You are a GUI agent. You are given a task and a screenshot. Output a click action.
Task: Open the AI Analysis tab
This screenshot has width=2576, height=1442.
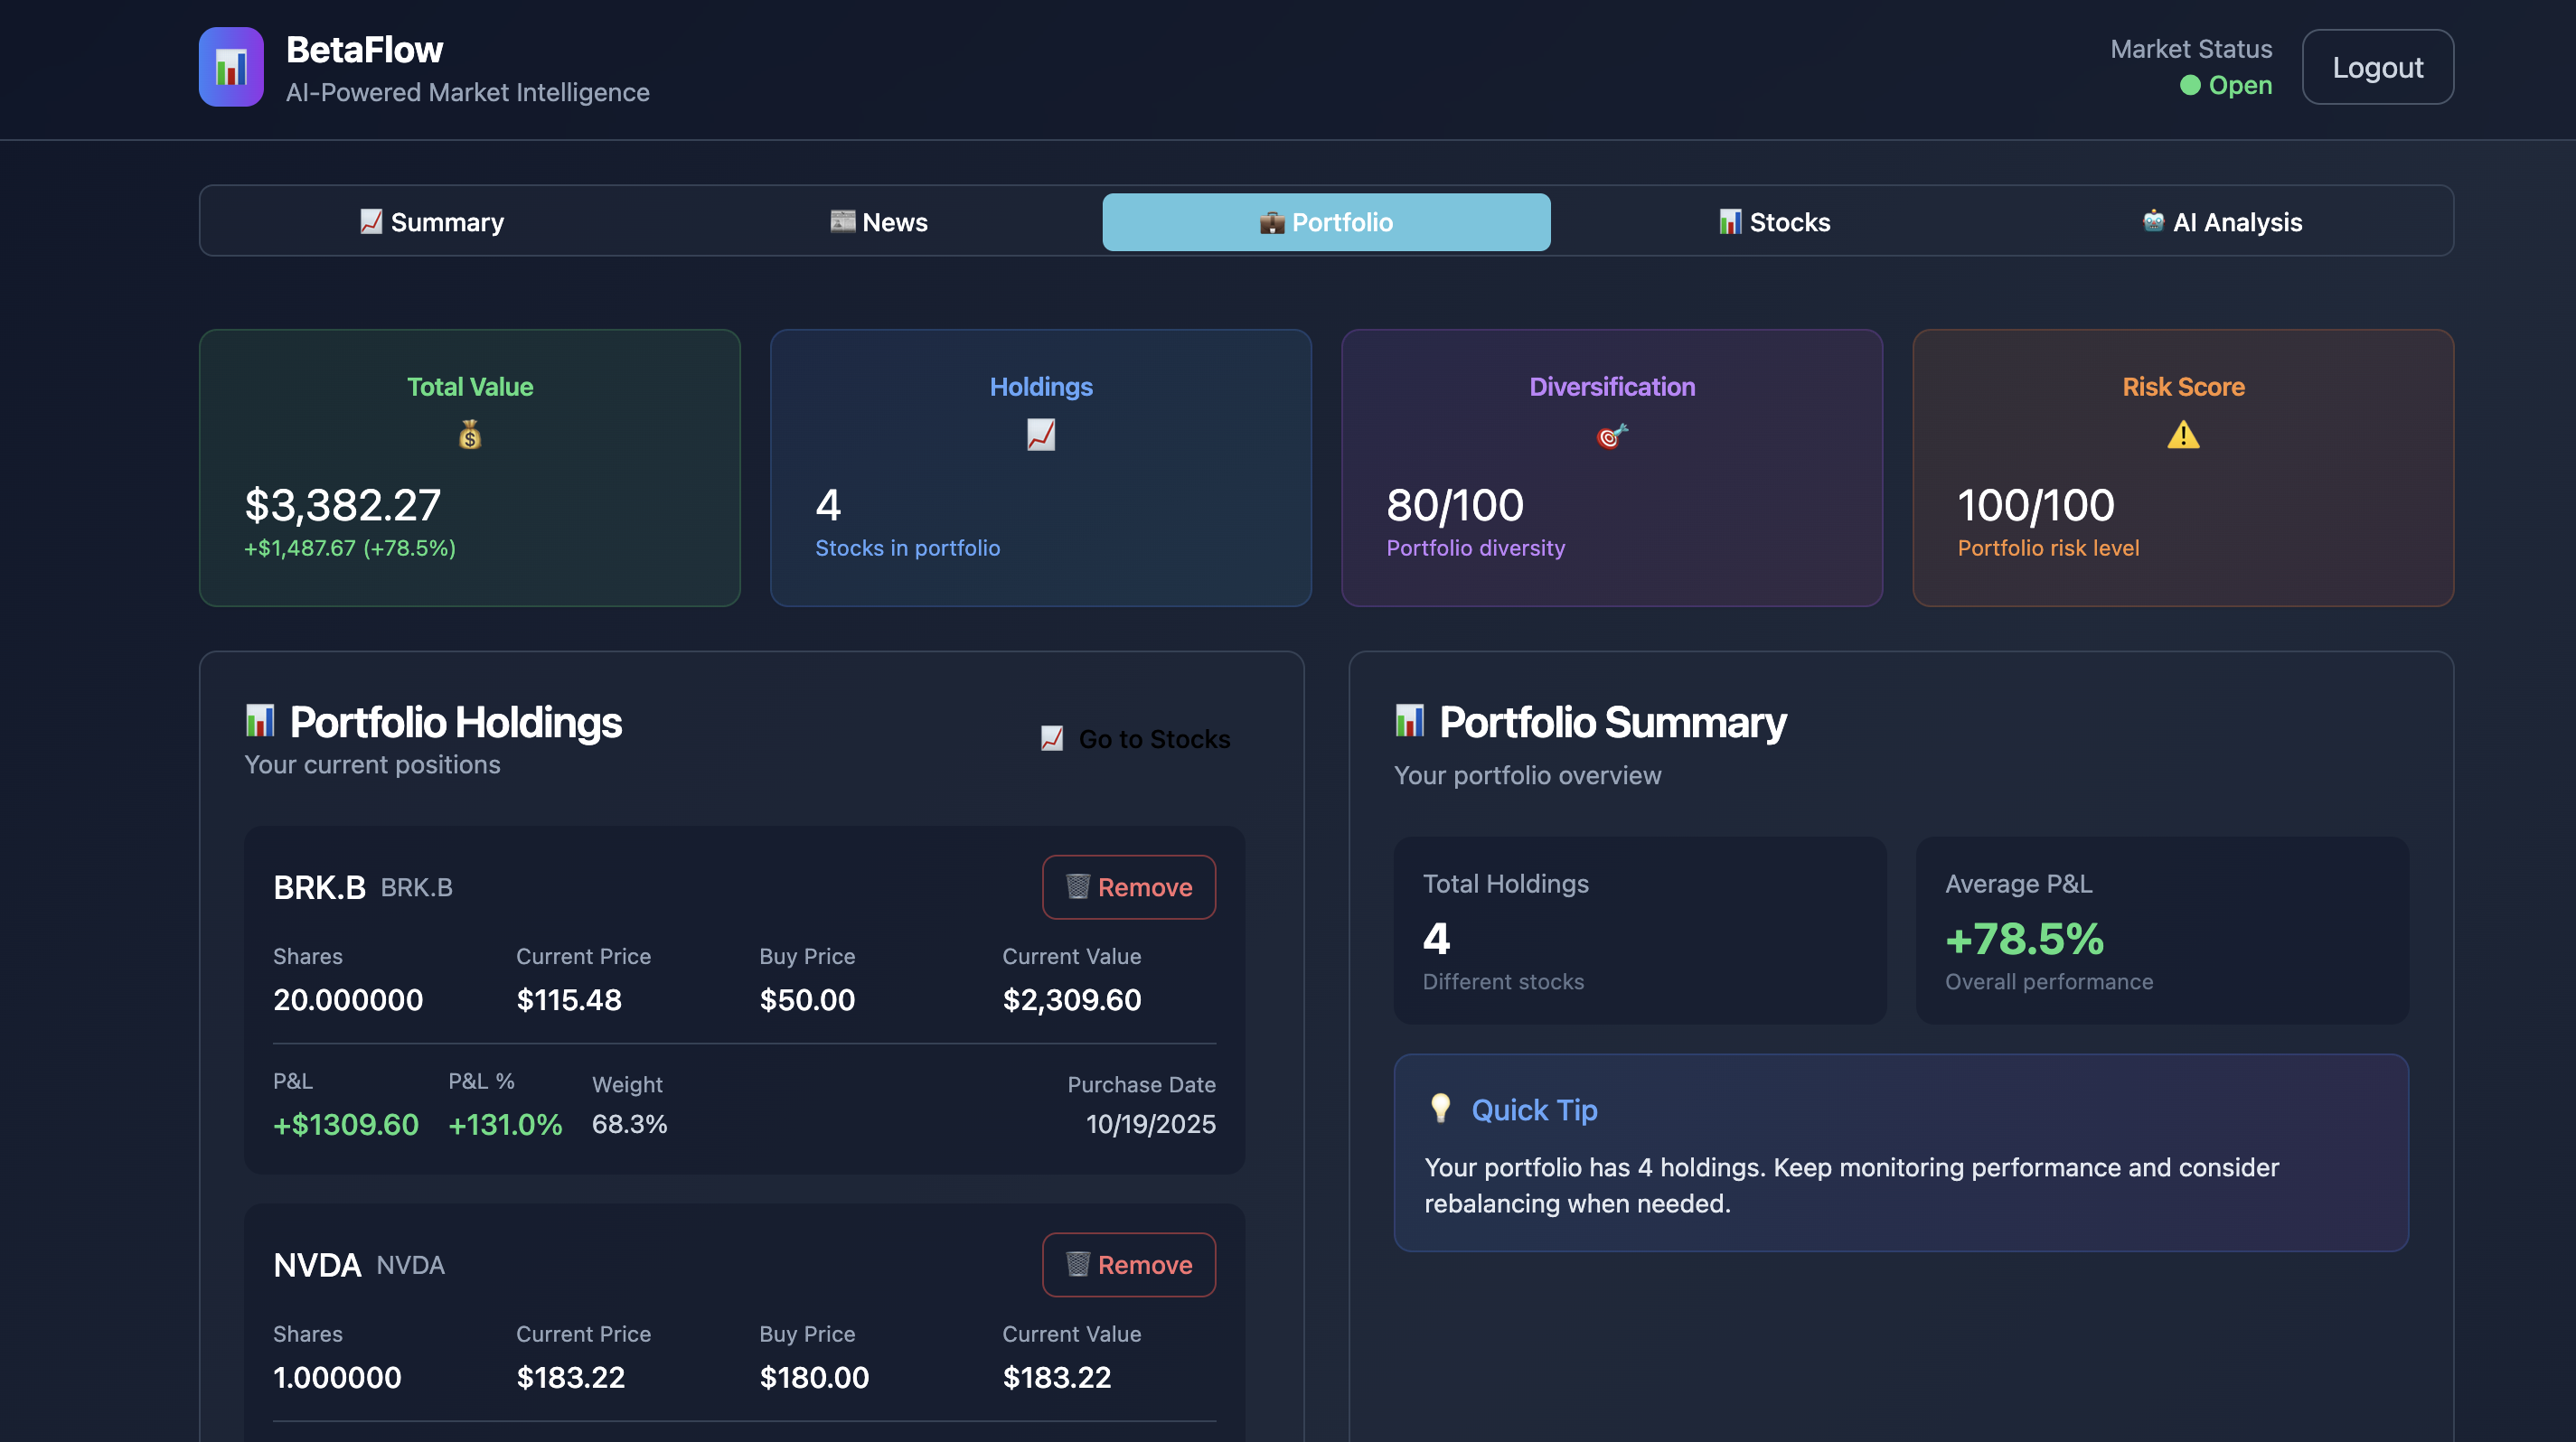click(2221, 222)
